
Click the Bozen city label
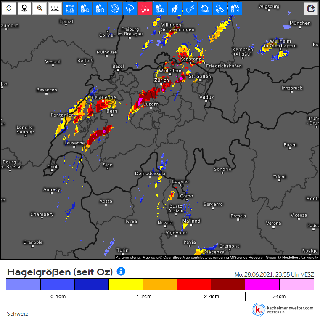pos(290,145)
